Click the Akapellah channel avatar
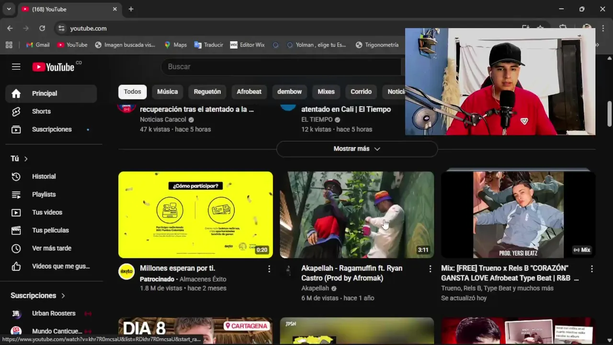The height and width of the screenshot is (345, 613). tap(288, 272)
